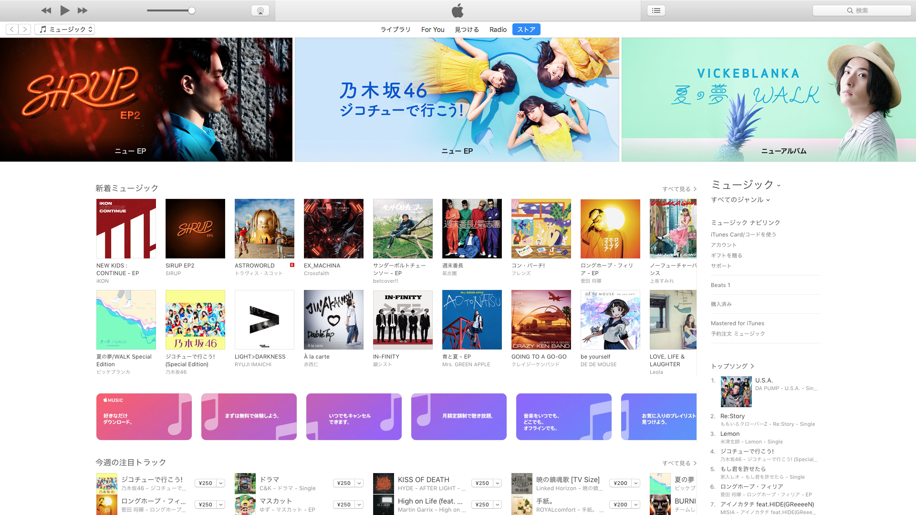Open Re:Story in top songs list

[x=732, y=416]
